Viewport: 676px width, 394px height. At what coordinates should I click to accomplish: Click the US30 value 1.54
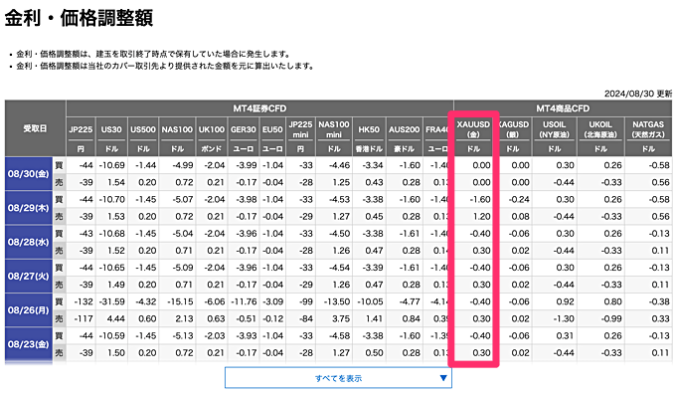[x=116, y=182]
